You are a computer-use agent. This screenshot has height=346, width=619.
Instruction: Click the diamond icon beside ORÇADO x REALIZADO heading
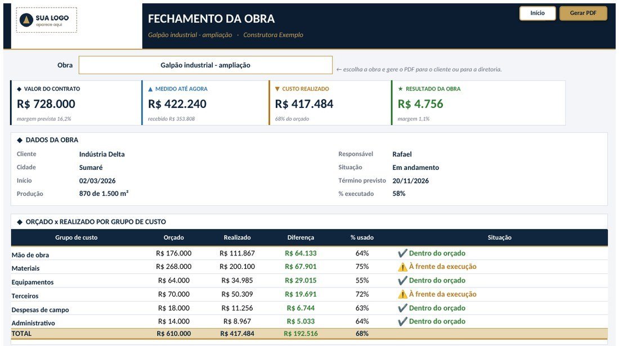20,222
